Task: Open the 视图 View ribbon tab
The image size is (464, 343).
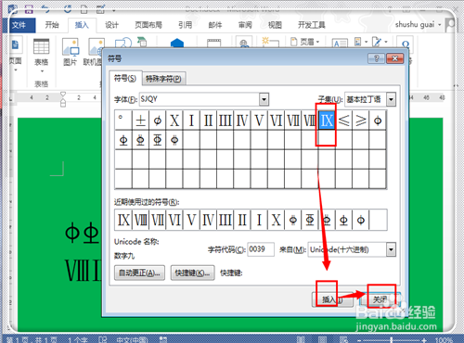Action: 275,25
